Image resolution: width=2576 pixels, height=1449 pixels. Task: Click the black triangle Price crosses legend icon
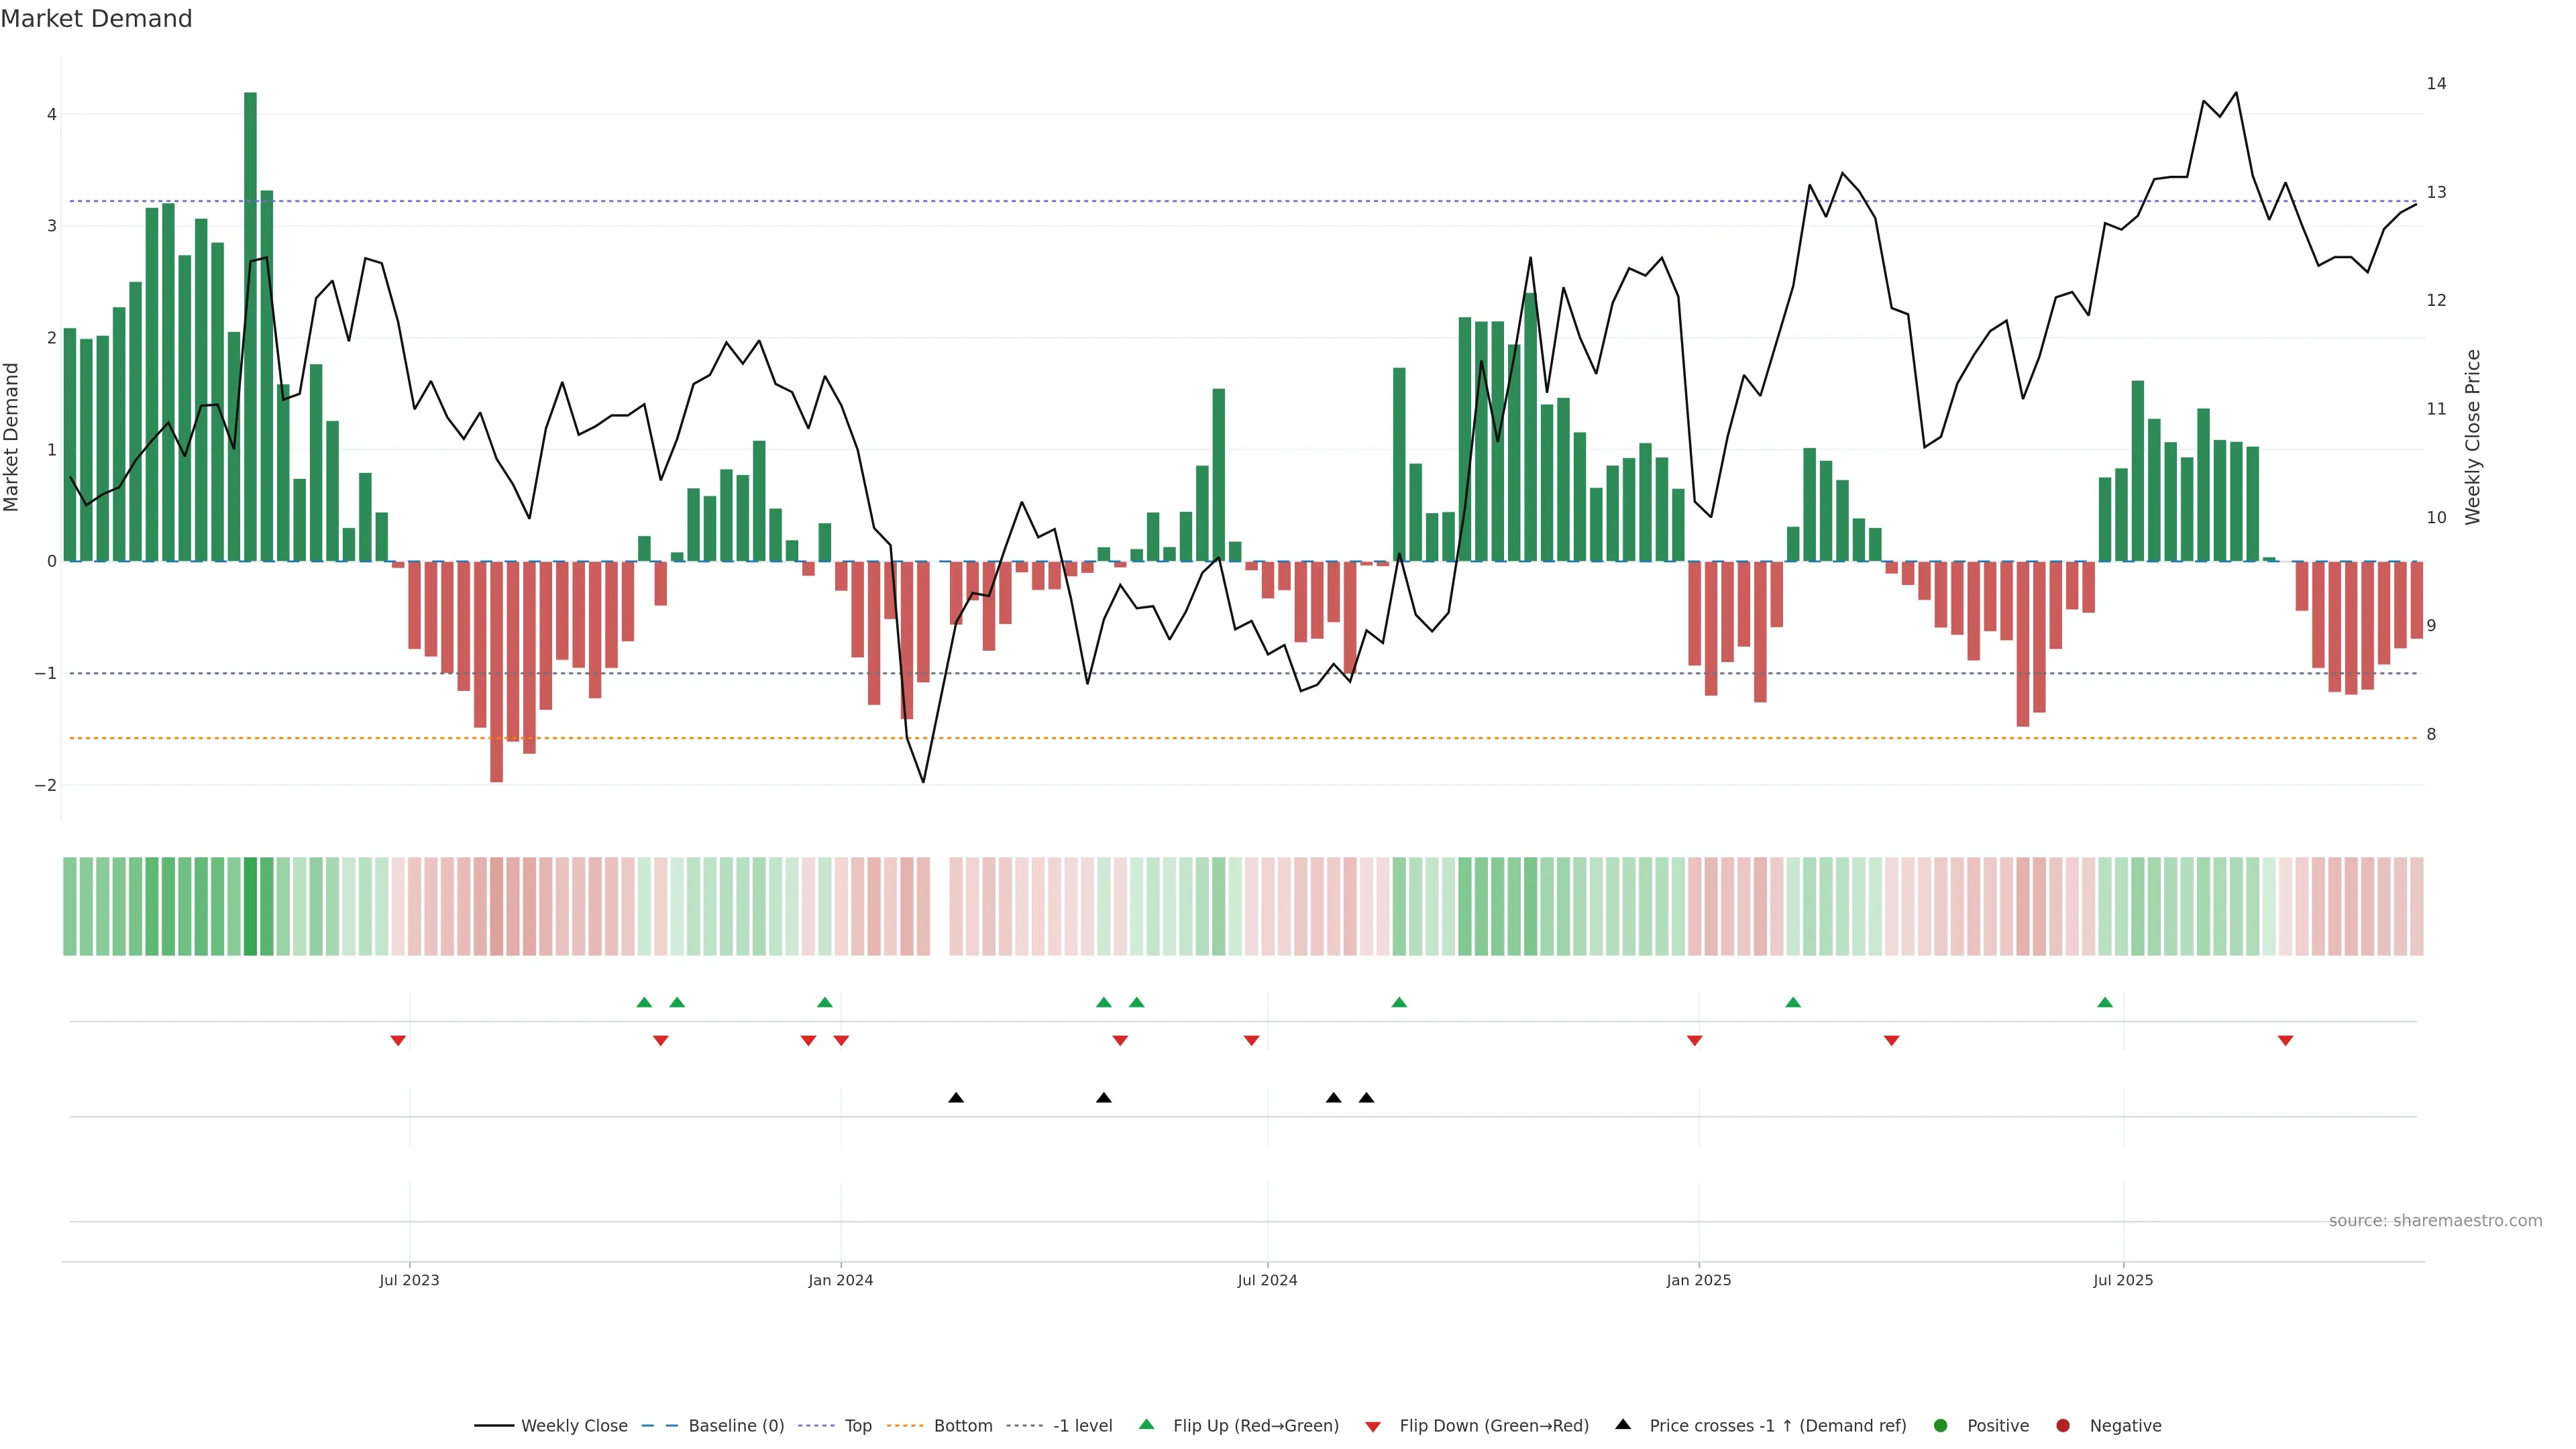(x=1622, y=1424)
